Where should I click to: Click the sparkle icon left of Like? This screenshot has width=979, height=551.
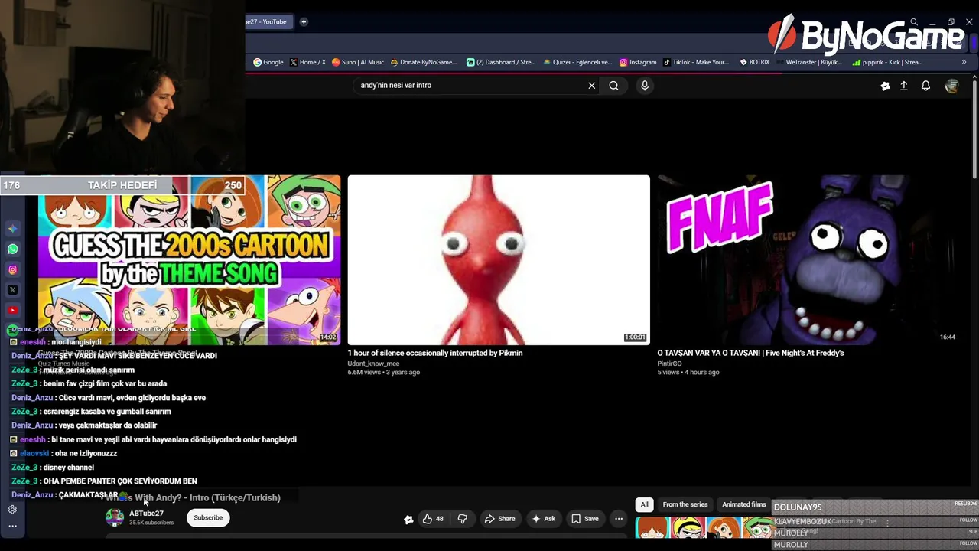[408, 519]
